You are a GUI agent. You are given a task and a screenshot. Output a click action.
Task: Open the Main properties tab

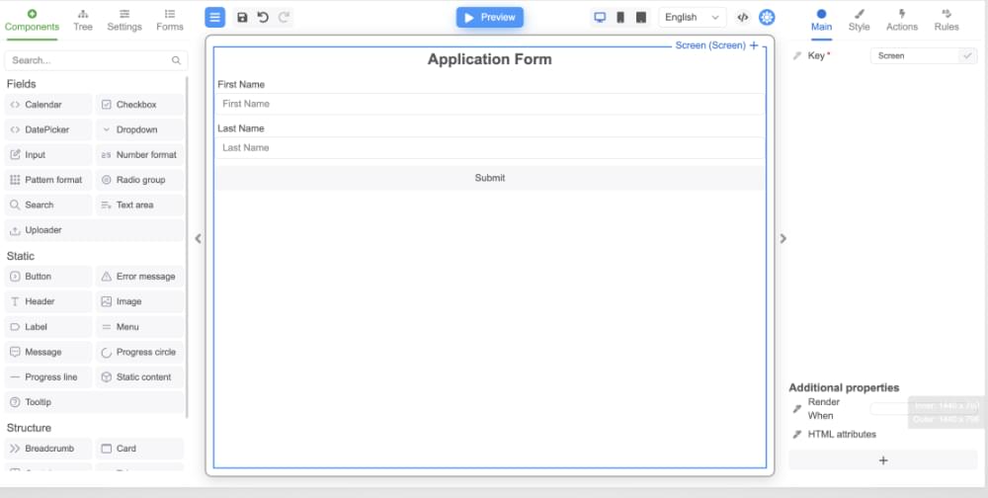point(821,20)
